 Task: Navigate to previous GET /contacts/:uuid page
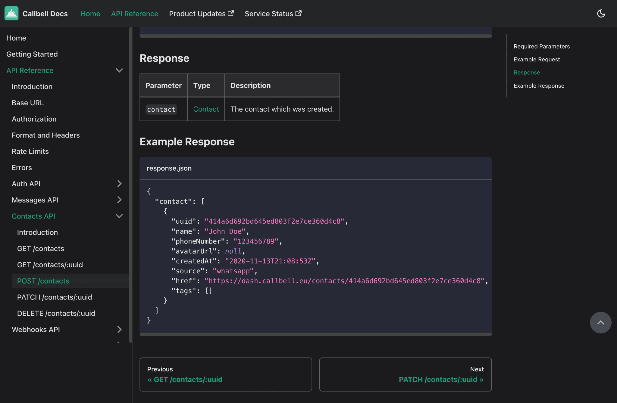(x=225, y=374)
